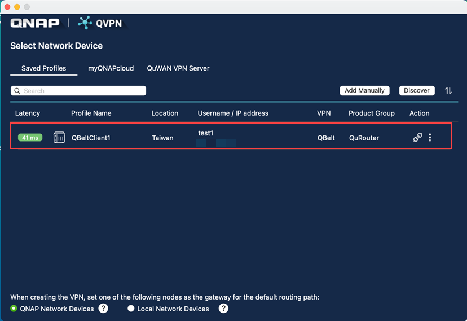Open the QuWAN VPN Server tab
The image size is (467, 321).
pos(178,68)
